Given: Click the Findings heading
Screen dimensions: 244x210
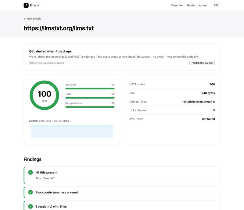Looking at the screenshot, I should pos(33,159).
